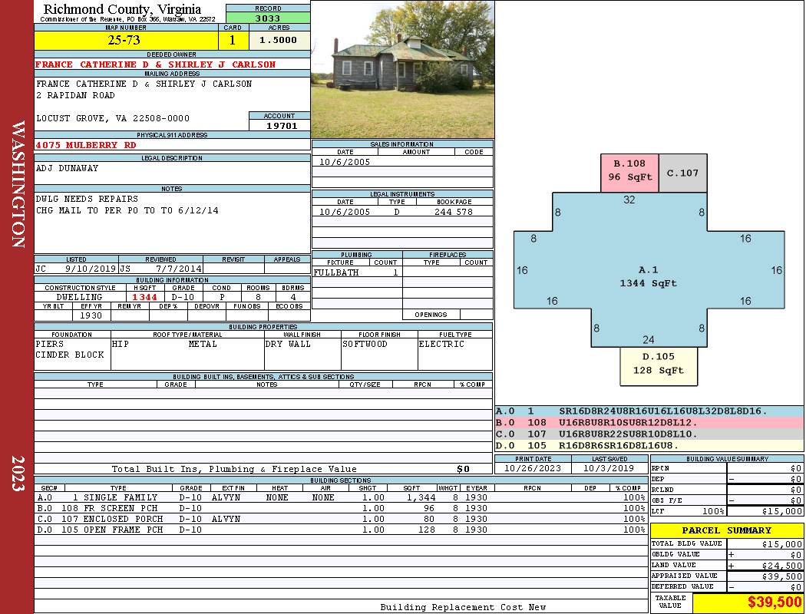Click the ADJ DUNAWAY legal description
This screenshot has width=806, height=614.
click(68, 168)
